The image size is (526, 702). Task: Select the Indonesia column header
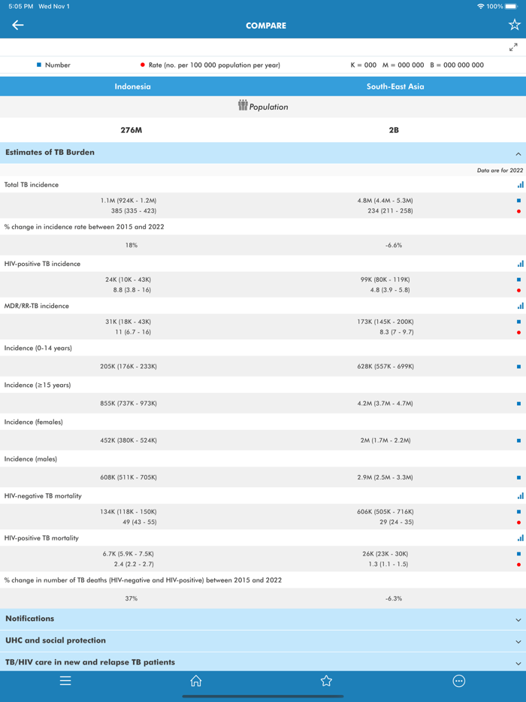click(x=132, y=86)
